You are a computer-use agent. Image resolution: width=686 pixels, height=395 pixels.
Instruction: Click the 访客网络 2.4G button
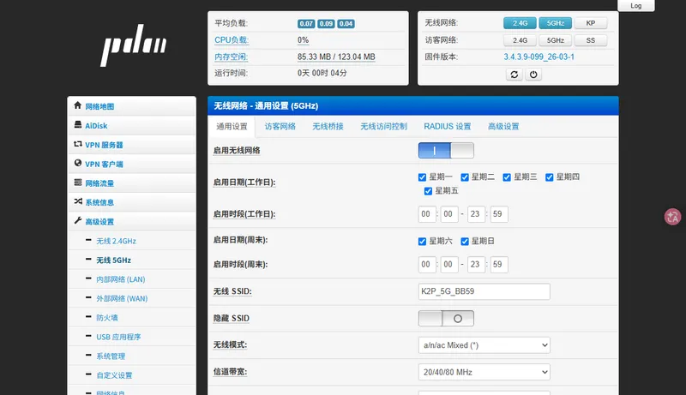520,40
